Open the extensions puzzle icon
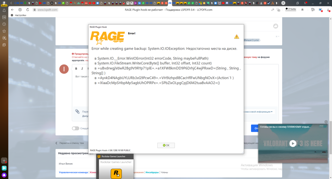This screenshot has width=332, height=179. coord(313,10)
